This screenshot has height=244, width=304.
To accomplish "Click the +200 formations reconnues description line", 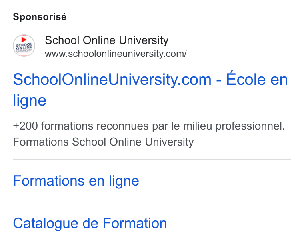I will coord(149,126).
